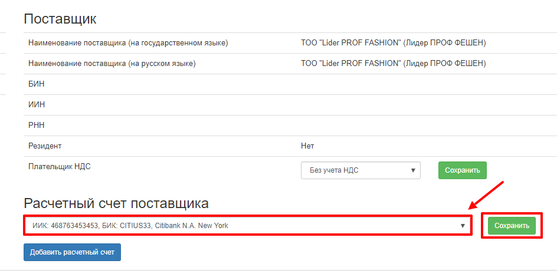This screenshot has width=557, height=277.
Task: Click the РНН row label
Action: pos(37,126)
